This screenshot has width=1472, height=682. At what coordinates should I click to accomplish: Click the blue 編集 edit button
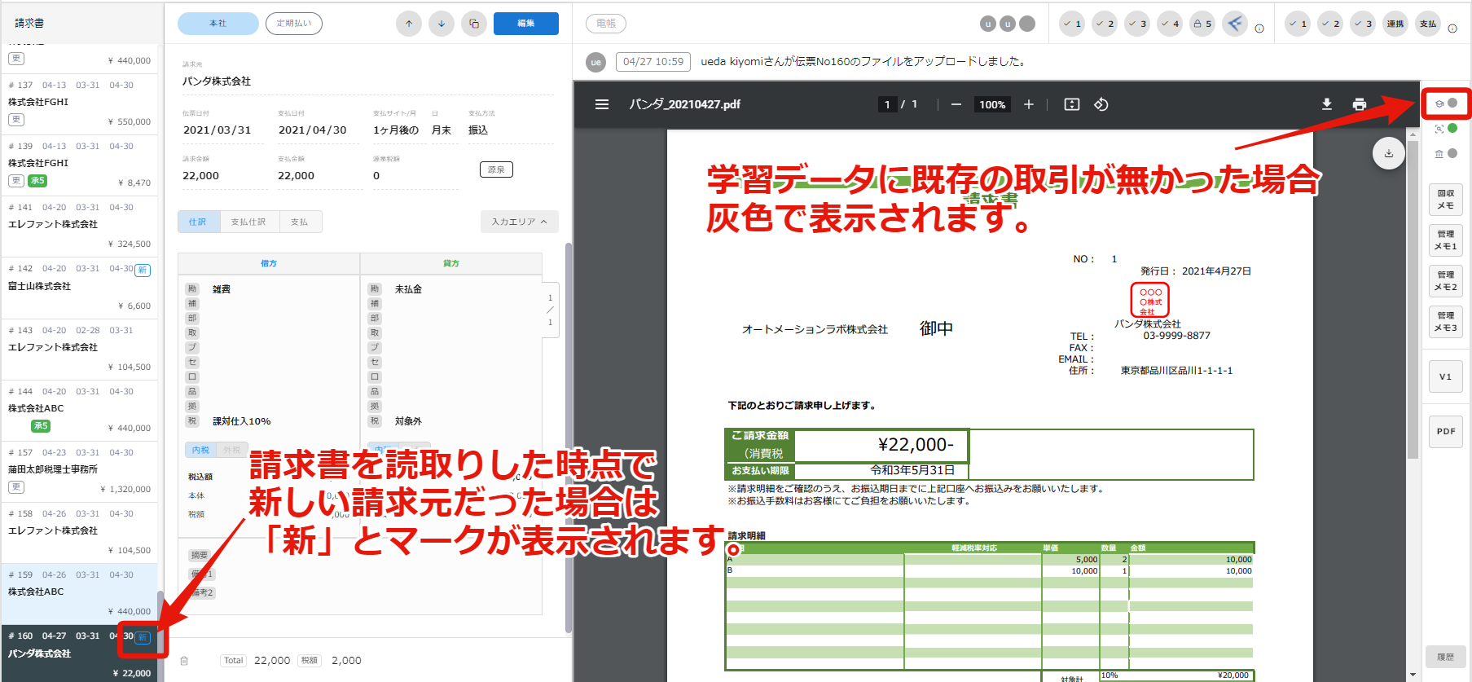[526, 24]
